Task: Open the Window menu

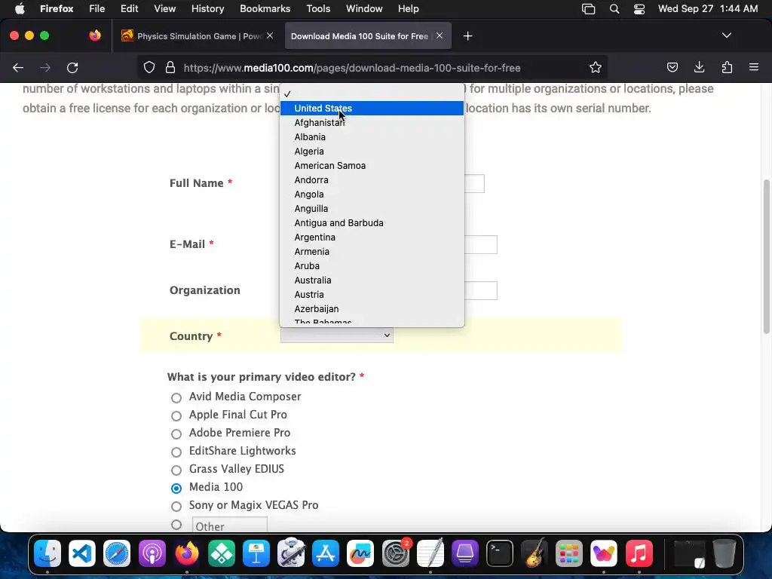Action: pyautogui.click(x=364, y=8)
